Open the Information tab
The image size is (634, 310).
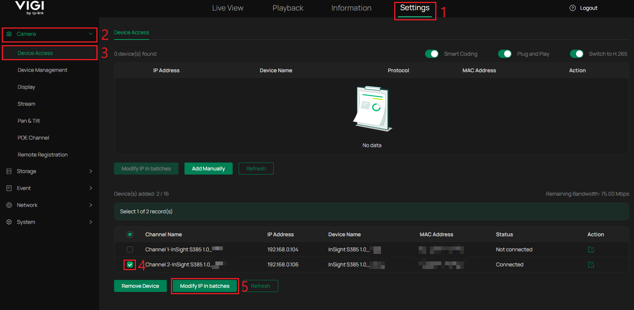tap(351, 8)
